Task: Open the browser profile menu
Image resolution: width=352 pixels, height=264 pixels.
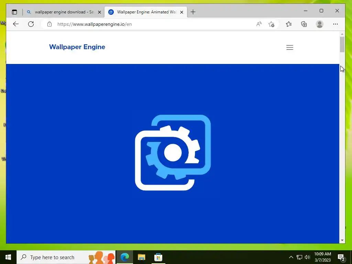Action: click(x=319, y=24)
